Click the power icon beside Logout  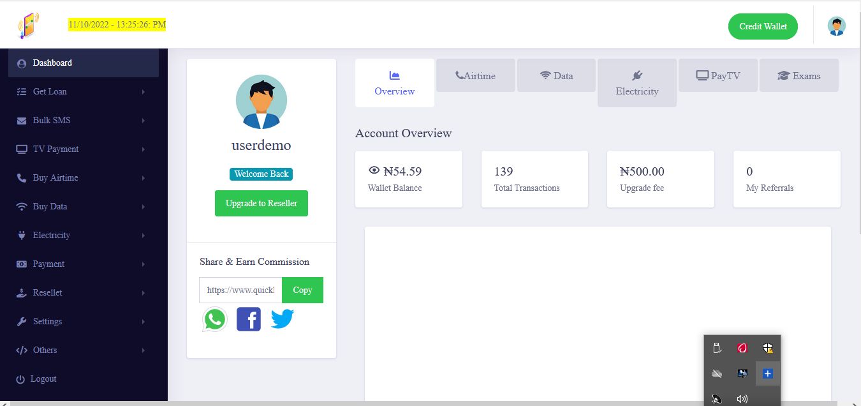(20, 379)
